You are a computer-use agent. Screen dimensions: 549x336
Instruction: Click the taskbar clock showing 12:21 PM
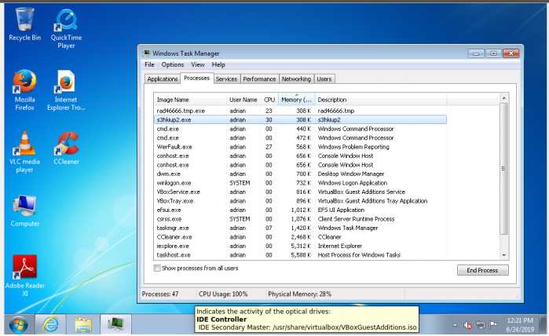tap(520, 324)
